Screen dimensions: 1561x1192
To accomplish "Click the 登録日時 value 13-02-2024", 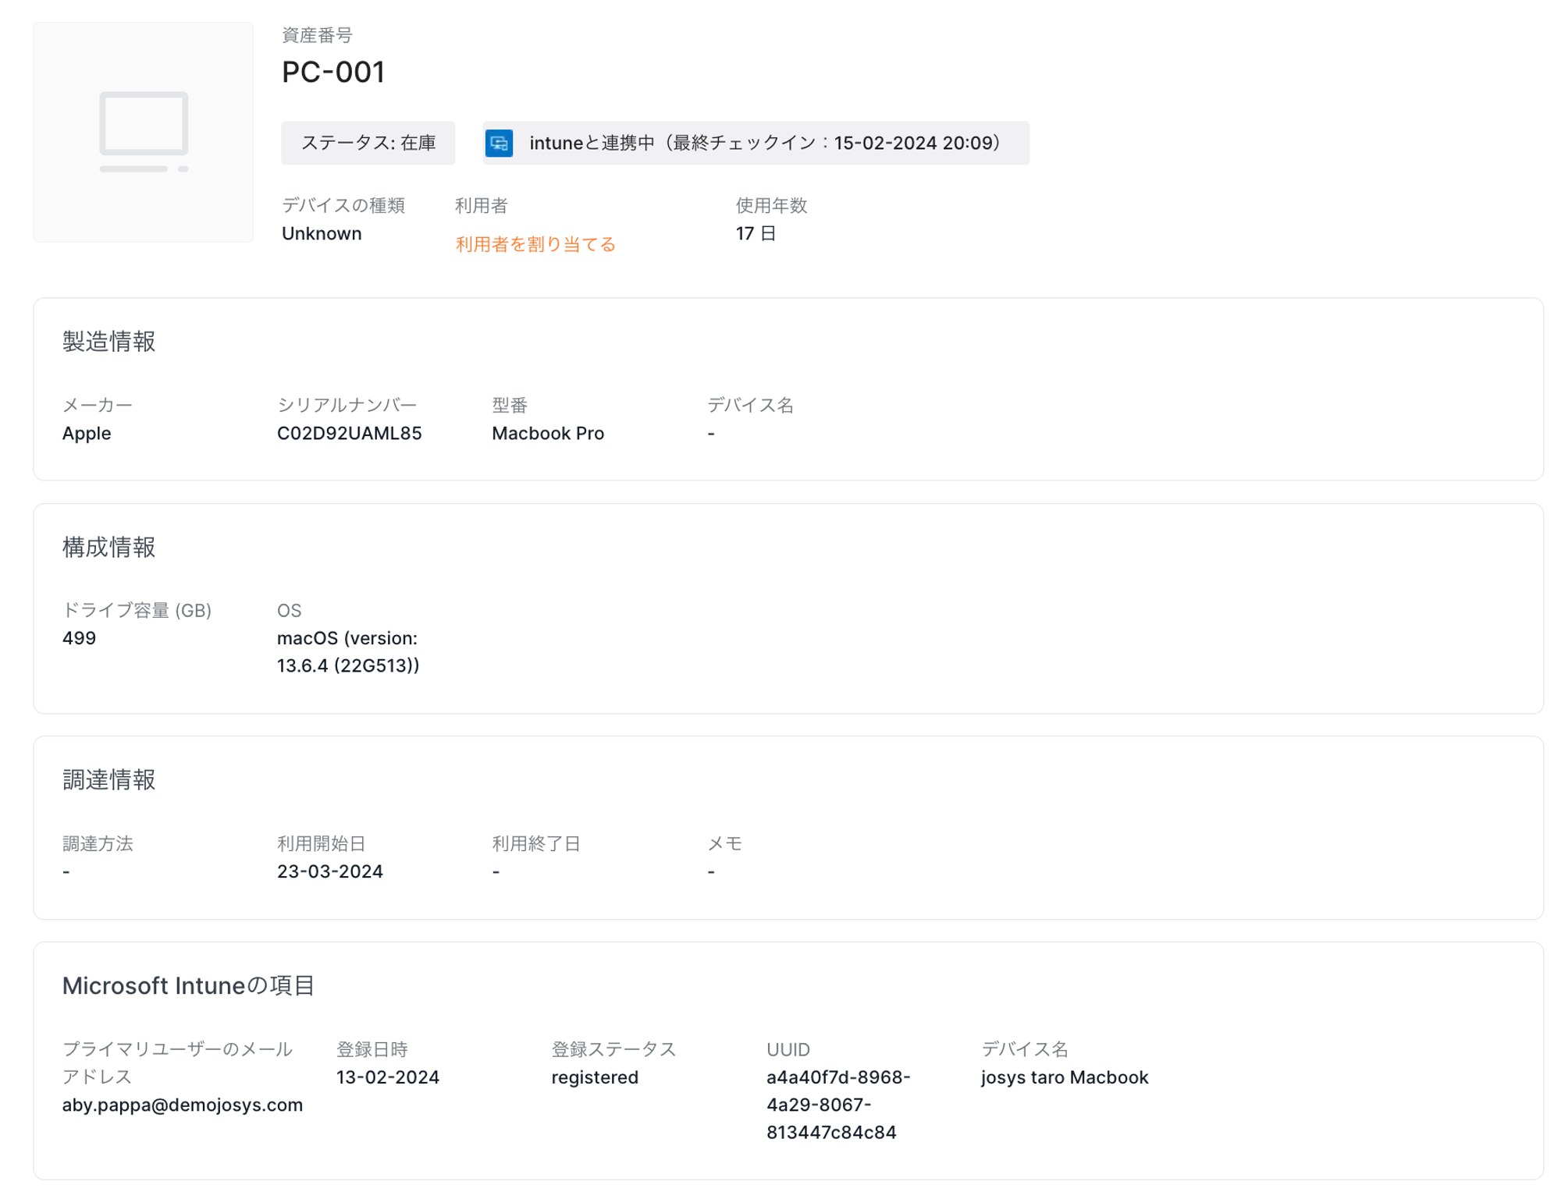I will point(387,1077).
